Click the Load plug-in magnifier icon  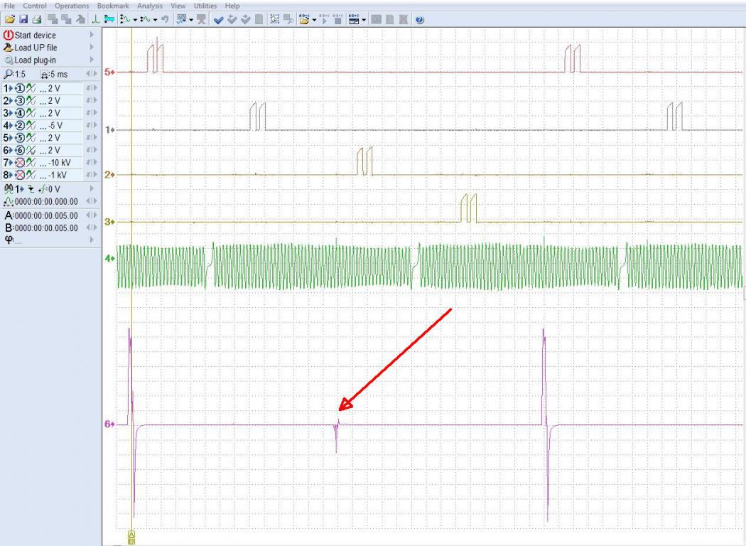(x=8, y=60)
